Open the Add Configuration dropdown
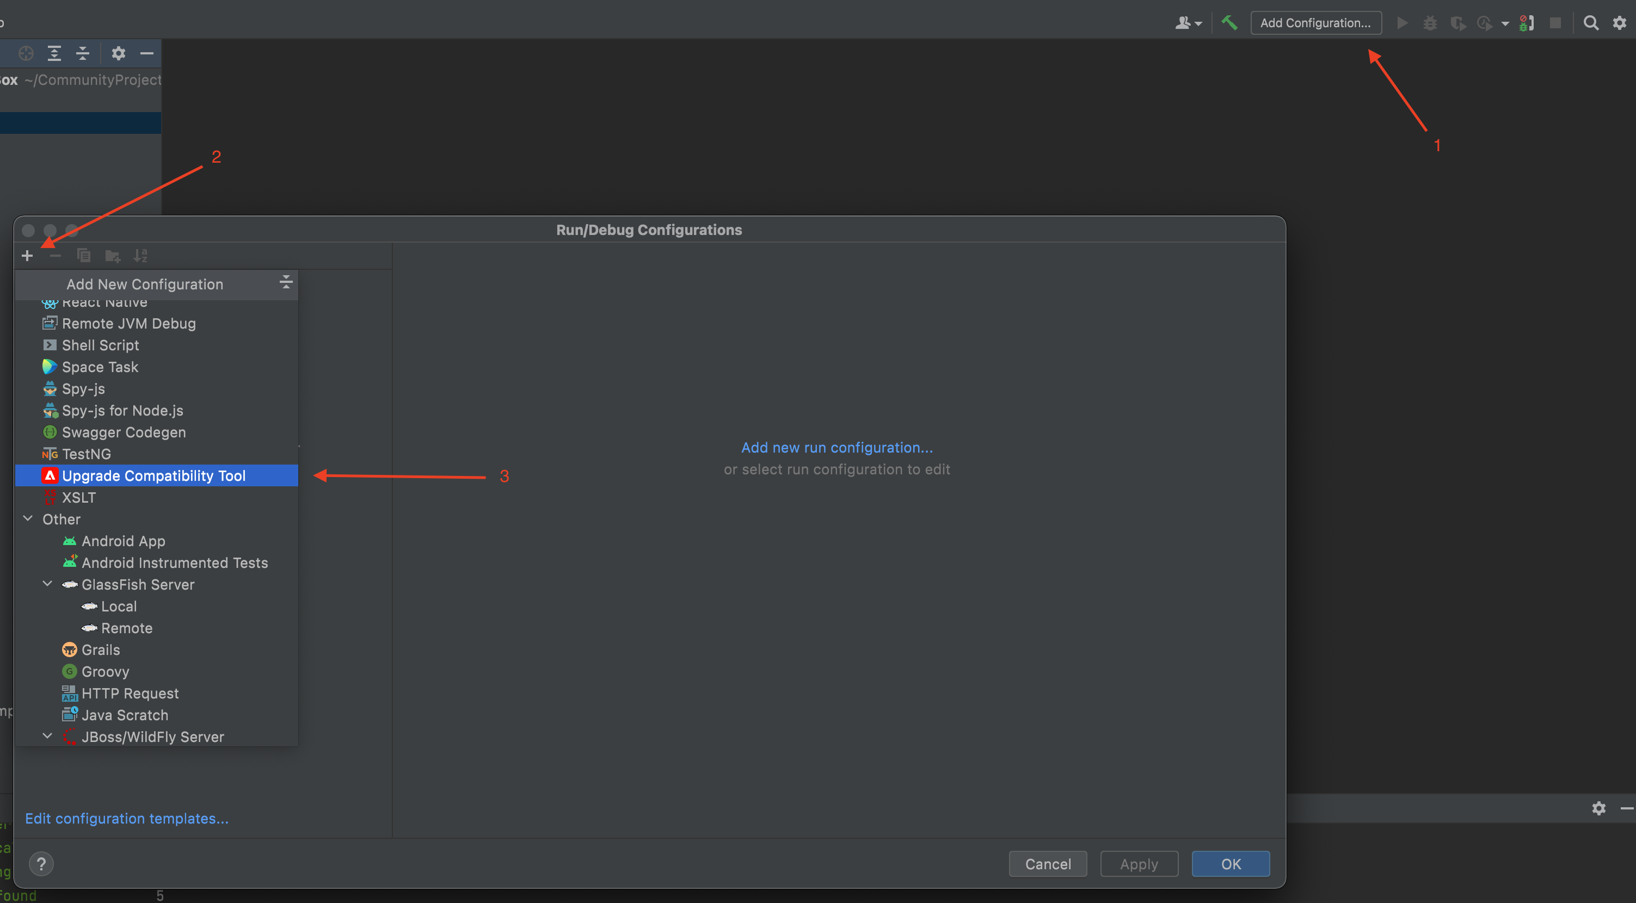 1315,23
